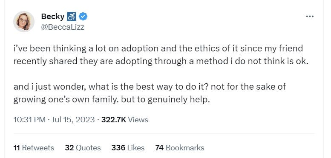Click the tweet text 'and i just wonder'
This screenshot has width=331, height=158.
coord(49,87)
